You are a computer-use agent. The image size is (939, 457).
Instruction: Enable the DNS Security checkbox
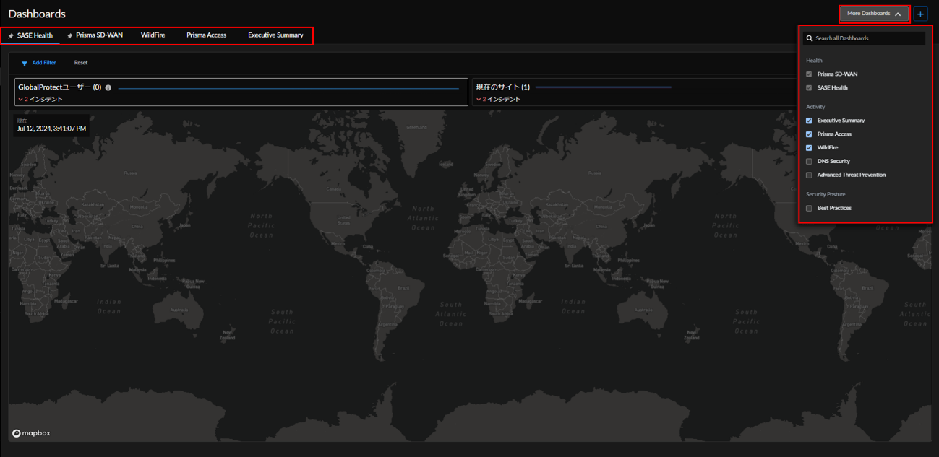pyautogui.click(x=809, y=162)
